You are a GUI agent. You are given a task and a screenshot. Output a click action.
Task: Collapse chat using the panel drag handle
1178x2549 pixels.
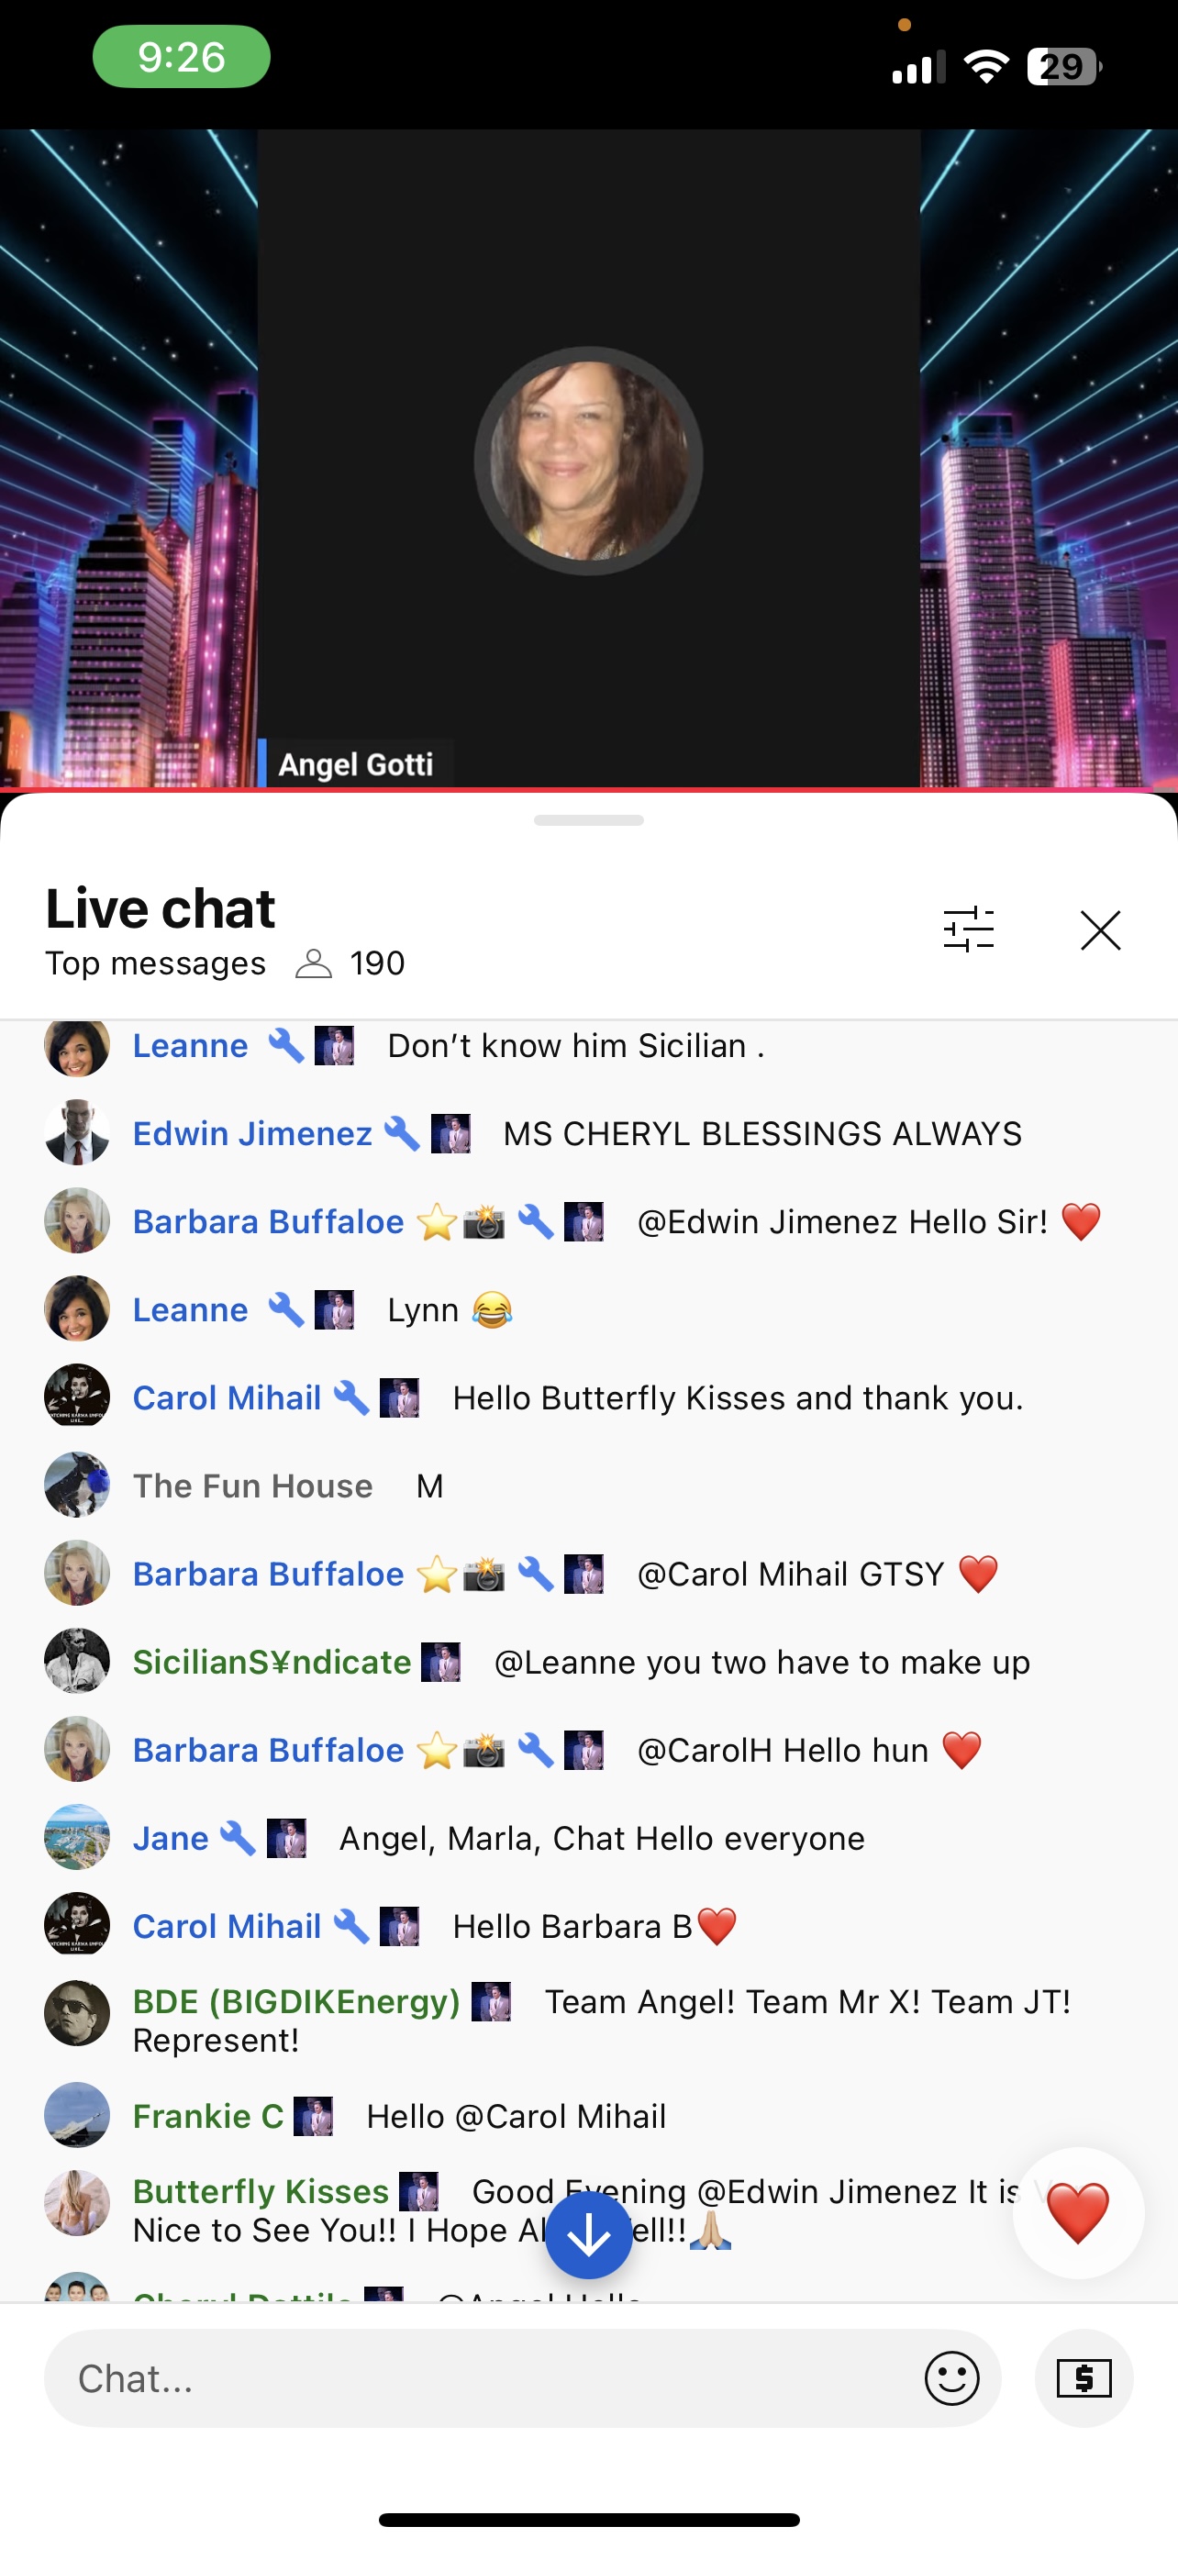click(588, 820)
